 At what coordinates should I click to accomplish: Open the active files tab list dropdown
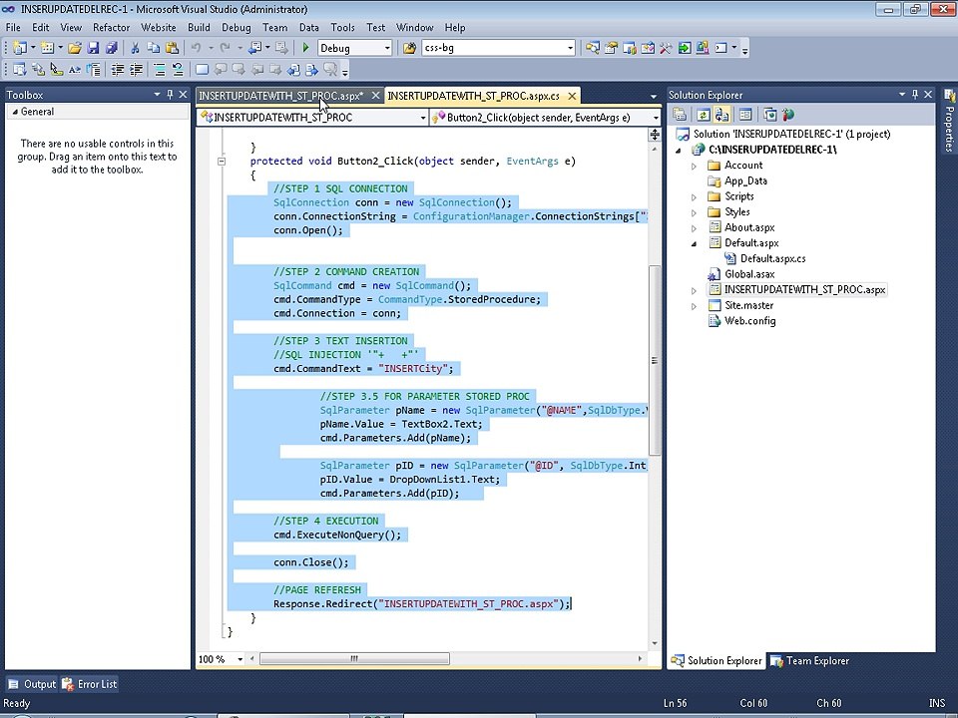pyautogui.click(x=653, y=97)
